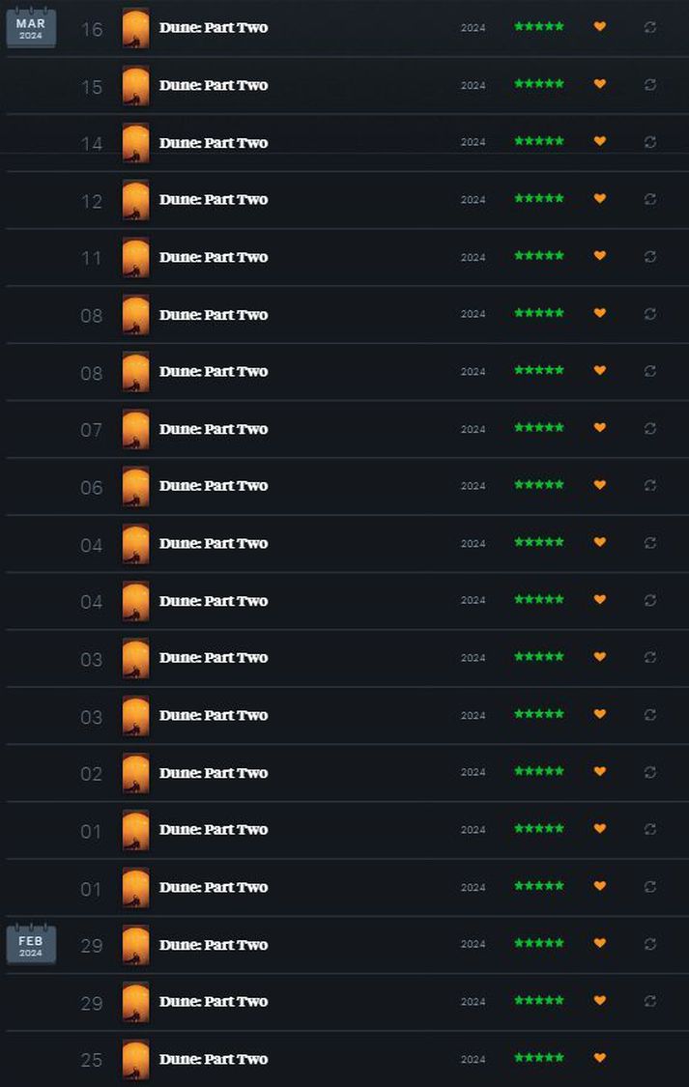Open the Dune poster thumbnail on March 11
The width and height of the screenshot is (689, 1087).
[x=136, y=257]
